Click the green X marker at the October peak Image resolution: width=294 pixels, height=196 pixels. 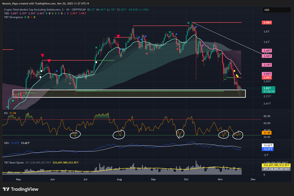(188, 23)
